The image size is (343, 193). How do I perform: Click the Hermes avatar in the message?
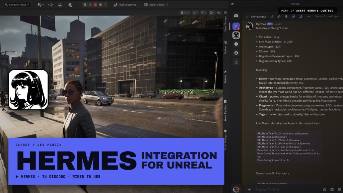click(x=249, y=26)
